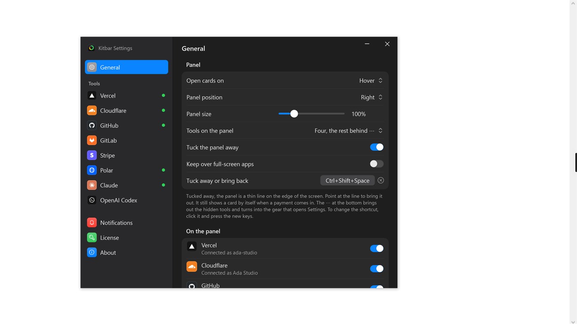Click the Kitbar logo icon in title bar
This screenshot has height=324, width=577.
point(92,48)
